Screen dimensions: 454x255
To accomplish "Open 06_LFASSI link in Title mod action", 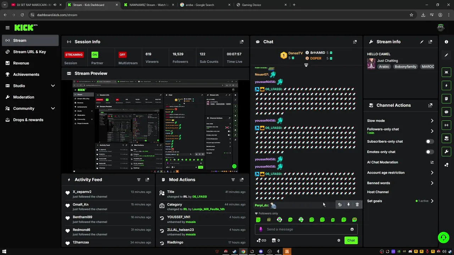I will click(199, 197).
